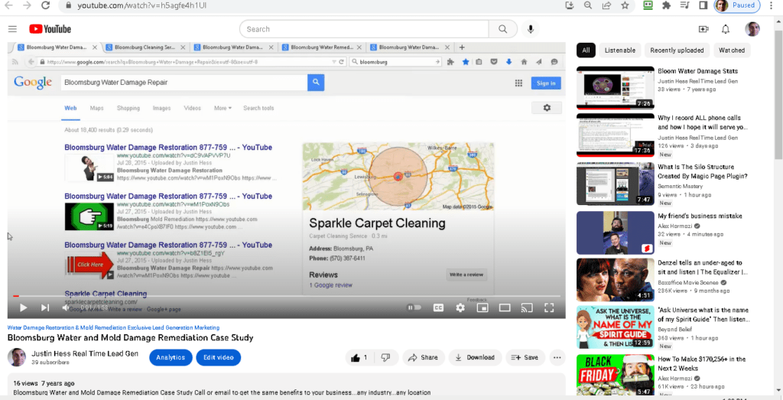Open YouTube notifications bell

click(x=726, y=29)
